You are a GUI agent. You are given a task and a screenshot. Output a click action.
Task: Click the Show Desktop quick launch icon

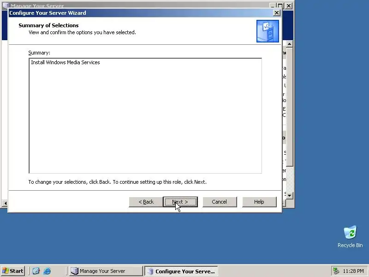pos(36,271)
